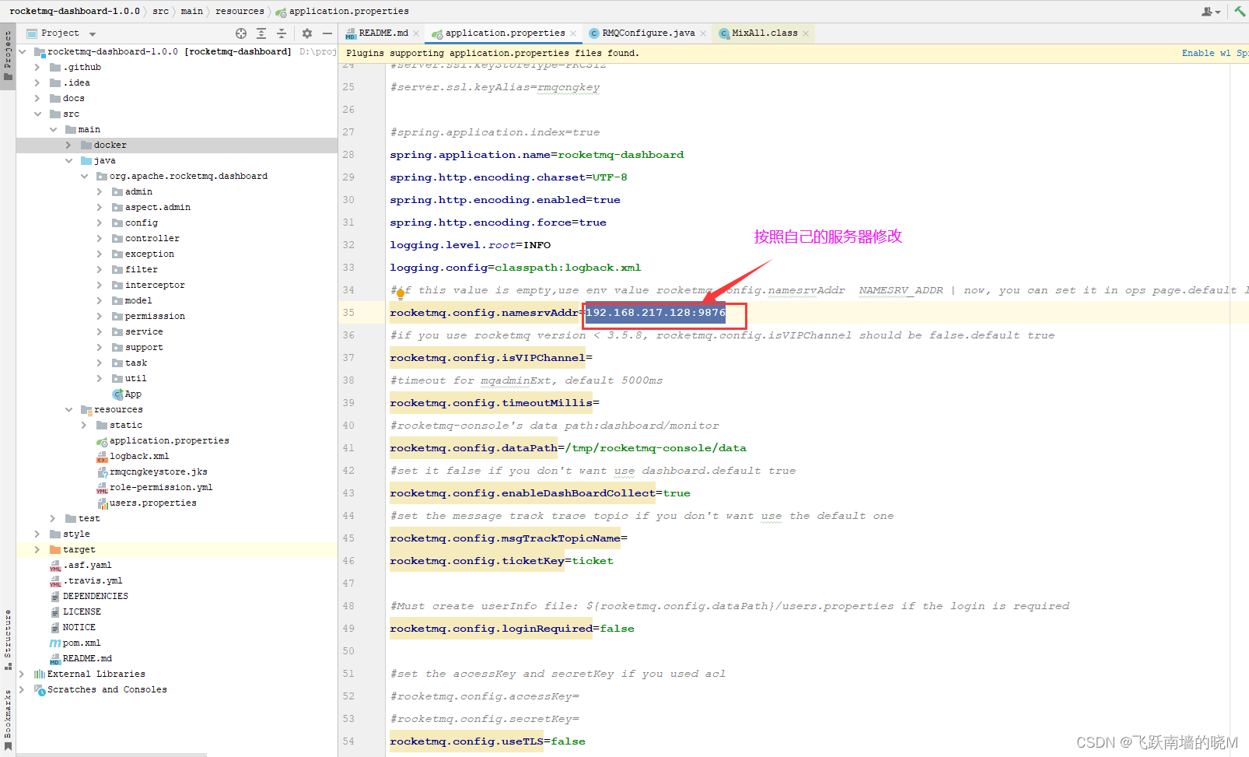The image size is (1249, 757).
Task: Open the user account icon at top right
Action: [x=1211, y=11]
